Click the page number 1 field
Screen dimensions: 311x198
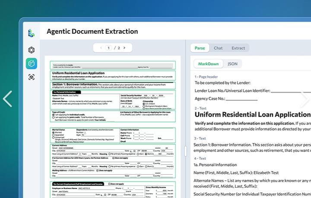[x=108, y=48]
